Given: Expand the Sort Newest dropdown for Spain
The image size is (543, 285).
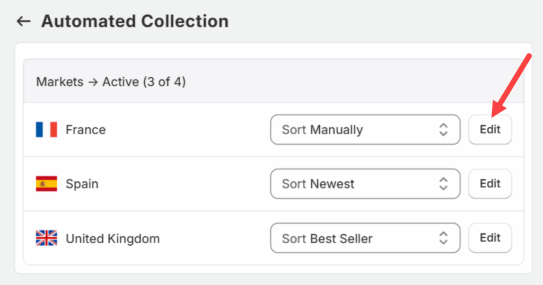Looking at the screenshot, I should pyautogui.click(x=365, y=184).
